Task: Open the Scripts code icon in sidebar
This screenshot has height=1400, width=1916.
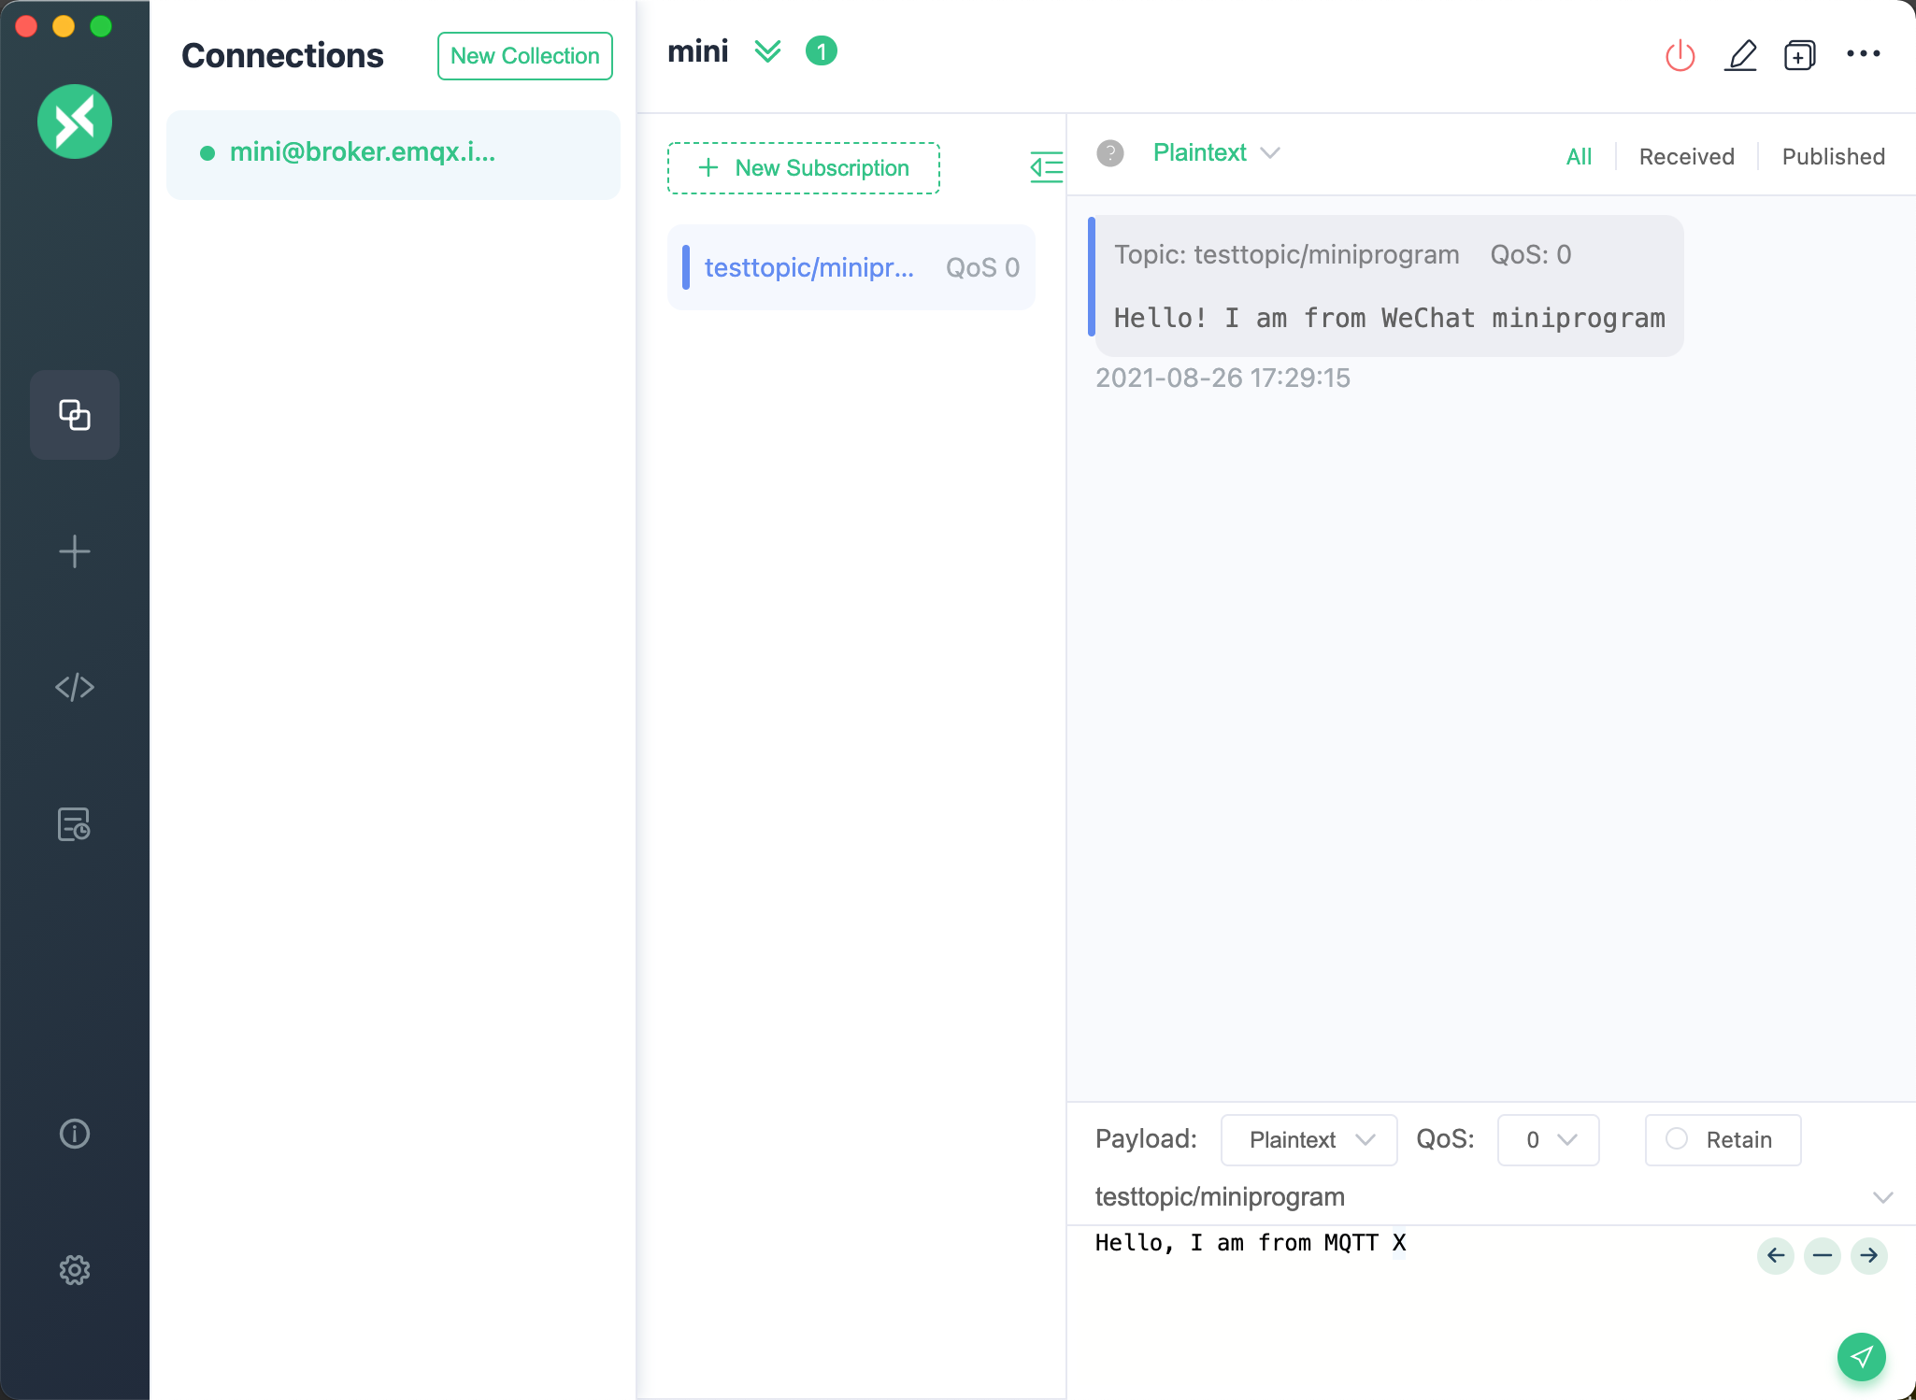Action: click(75, 687)
